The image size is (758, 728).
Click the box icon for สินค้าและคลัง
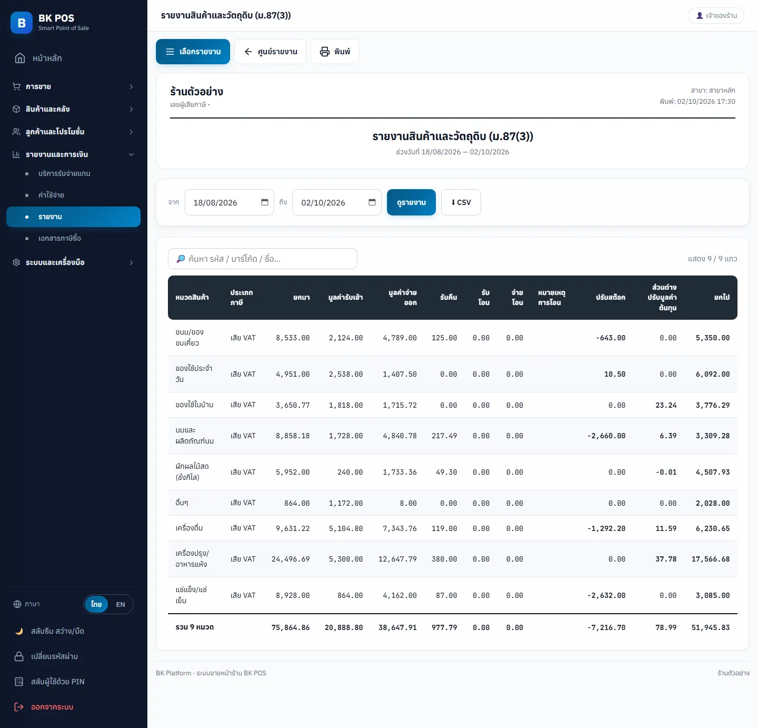coord(16,109)
